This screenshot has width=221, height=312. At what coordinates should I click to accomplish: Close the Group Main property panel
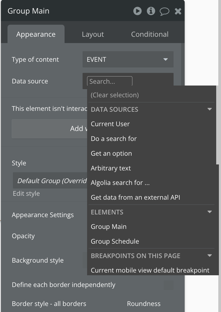tap(178, 11)
